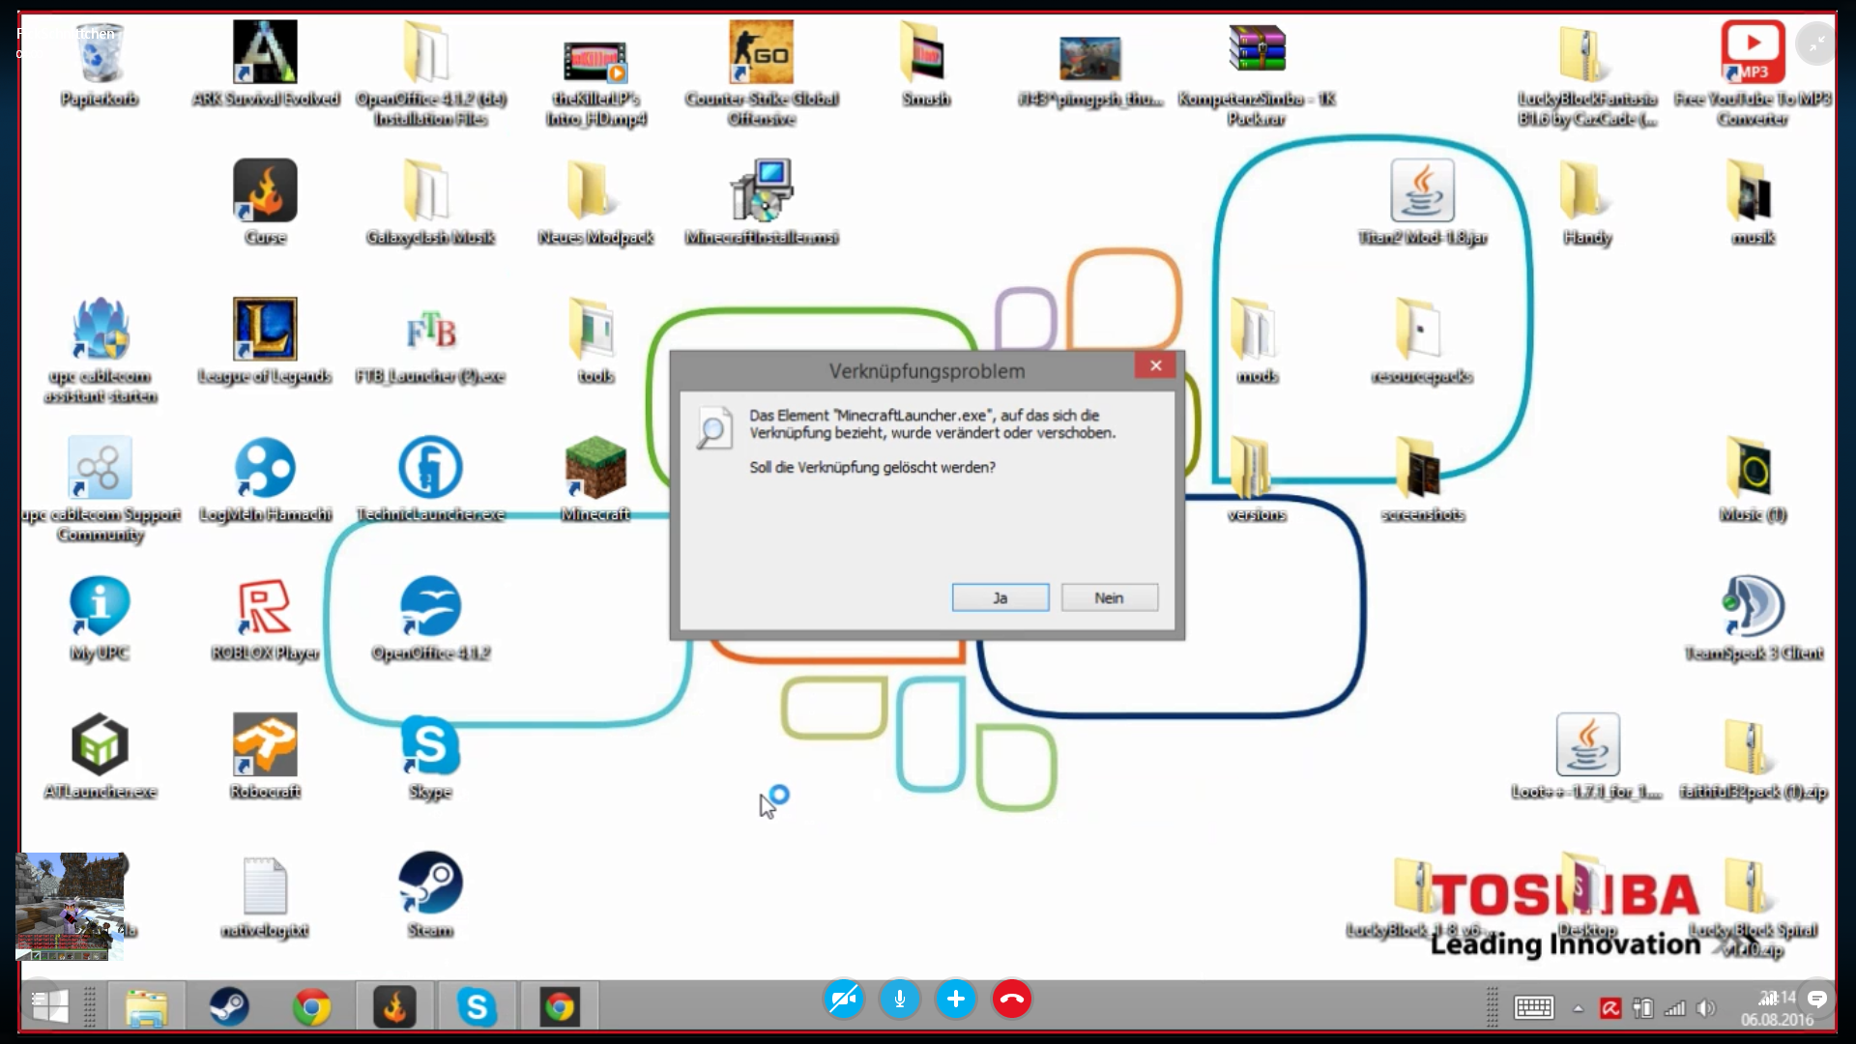This screenshot has width=1856, height=1044.
Task: Select the Neues Modpack folder
Action: point(595,203)
